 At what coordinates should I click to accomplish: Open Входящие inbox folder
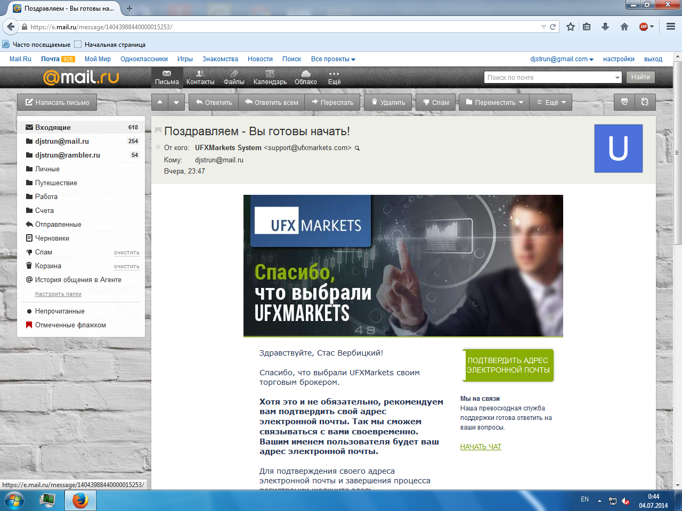(x=82, y=127)
